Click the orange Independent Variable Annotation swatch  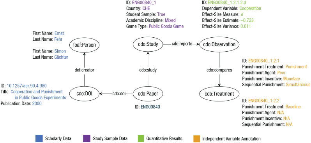(196, 138)
